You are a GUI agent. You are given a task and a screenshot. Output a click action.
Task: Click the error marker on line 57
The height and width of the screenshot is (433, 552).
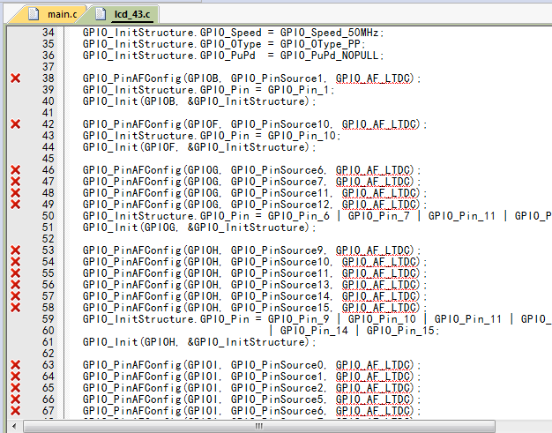click(16, 296)
